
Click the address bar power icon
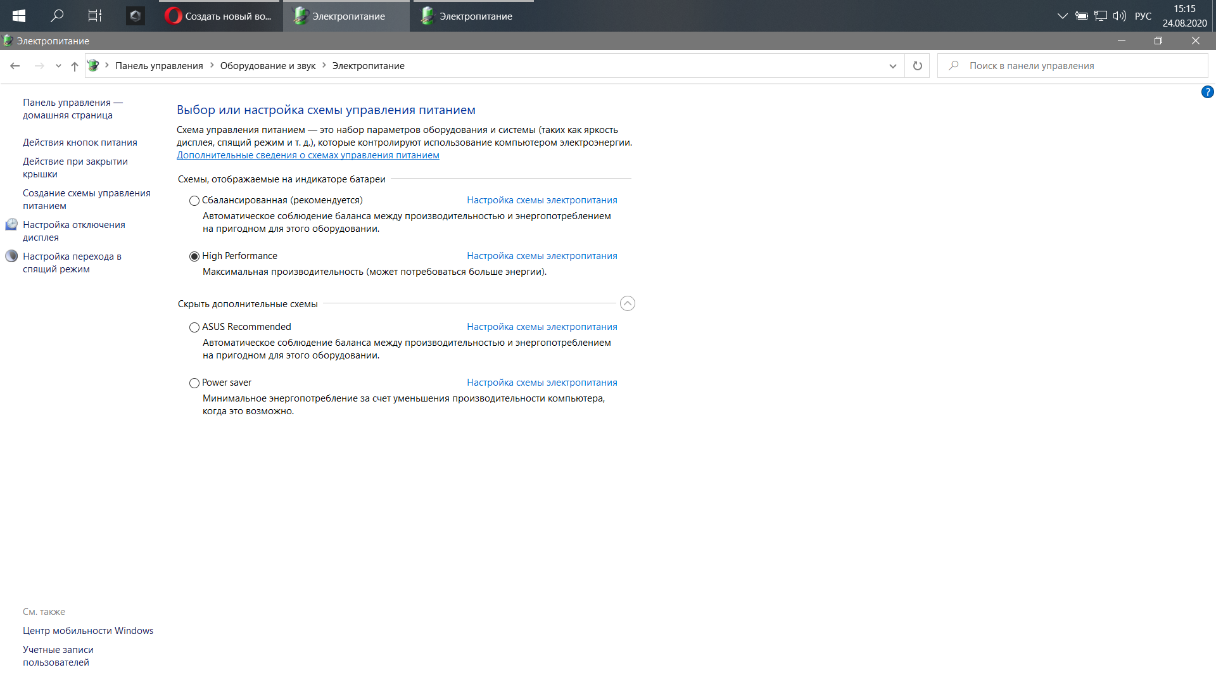pyautogui.click(x=93, y=65)
